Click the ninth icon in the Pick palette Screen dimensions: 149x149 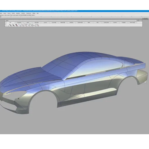coord(32,25)
